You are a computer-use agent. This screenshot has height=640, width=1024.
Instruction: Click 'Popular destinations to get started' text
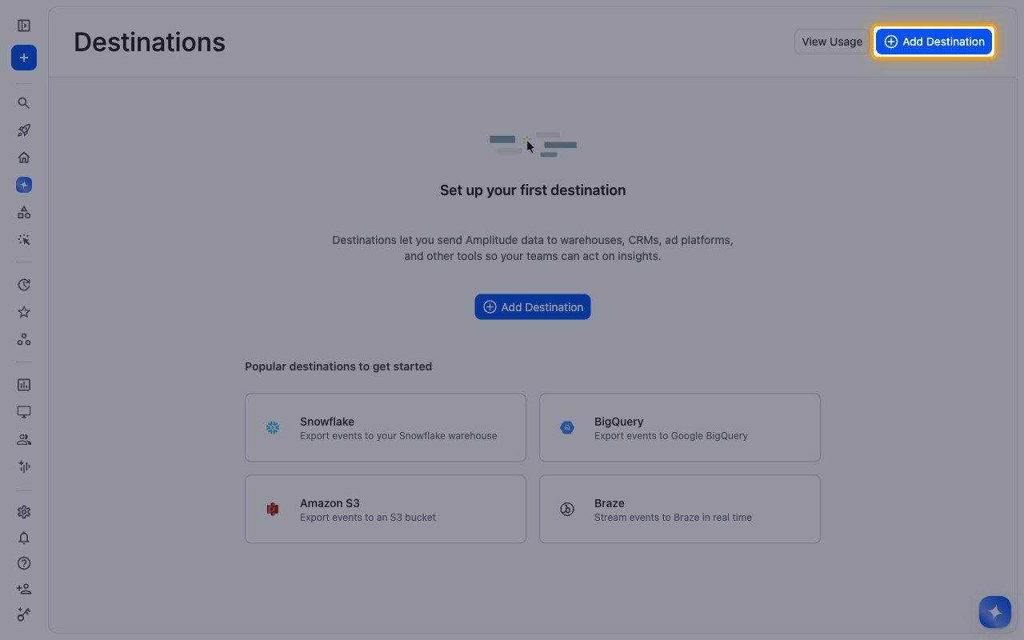[x=338, y=366]
